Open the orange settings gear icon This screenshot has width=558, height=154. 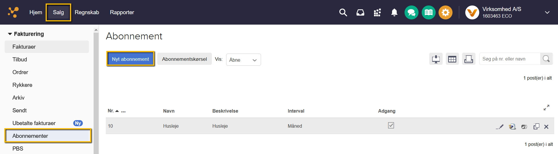coord(445,12)
